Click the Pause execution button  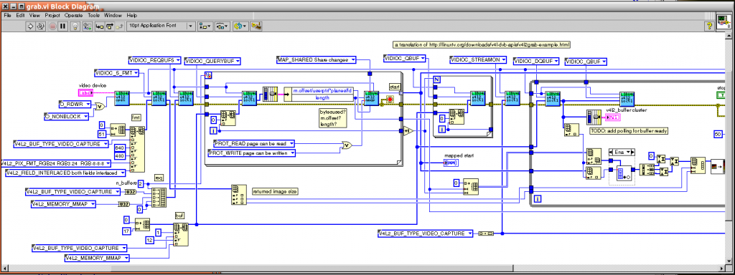click(x=63, y=26)
